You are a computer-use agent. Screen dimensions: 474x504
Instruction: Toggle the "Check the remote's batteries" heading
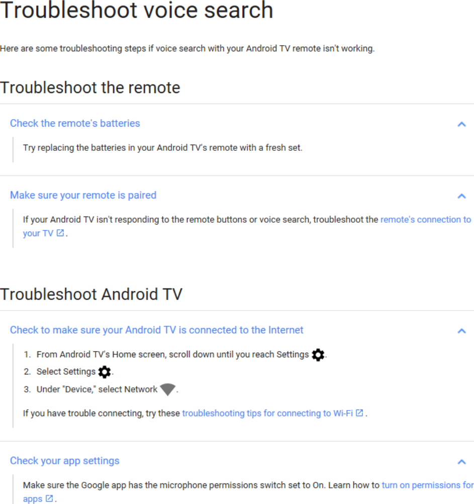click(75, 124)
